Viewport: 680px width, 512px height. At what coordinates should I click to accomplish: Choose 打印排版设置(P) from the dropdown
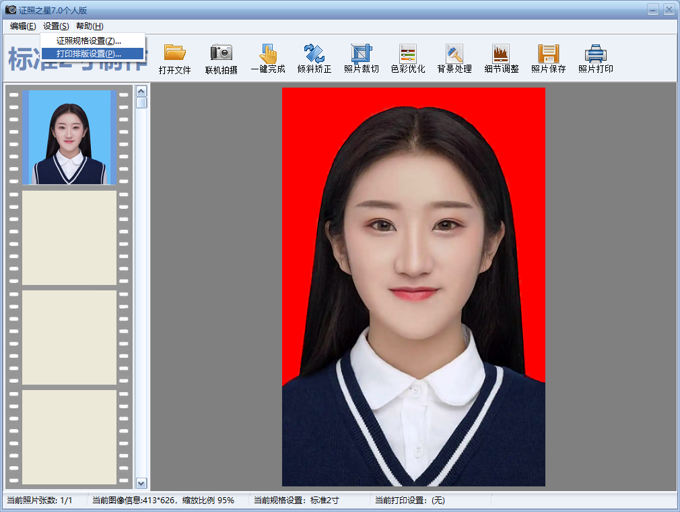coord(89,53)
